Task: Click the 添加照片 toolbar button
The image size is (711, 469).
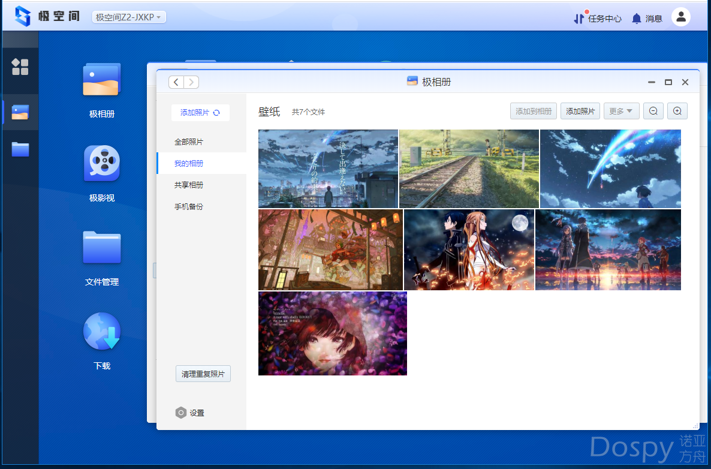Action: tap(580, 111)
